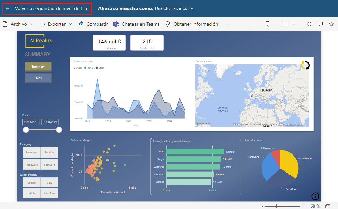Click the start date field 01/01/2015
The image size is (338, 209).
(31, 122)
